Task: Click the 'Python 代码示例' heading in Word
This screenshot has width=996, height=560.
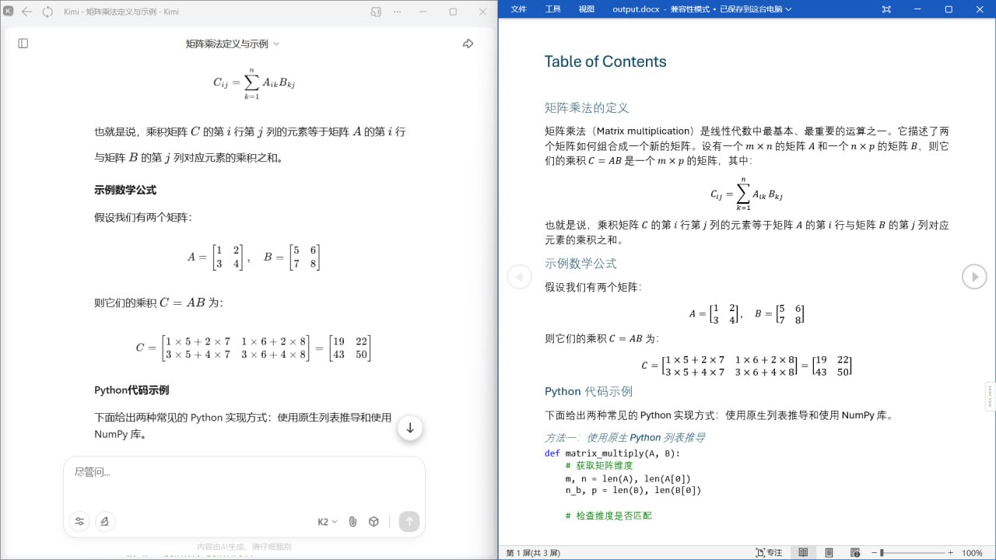Action: 588,391
